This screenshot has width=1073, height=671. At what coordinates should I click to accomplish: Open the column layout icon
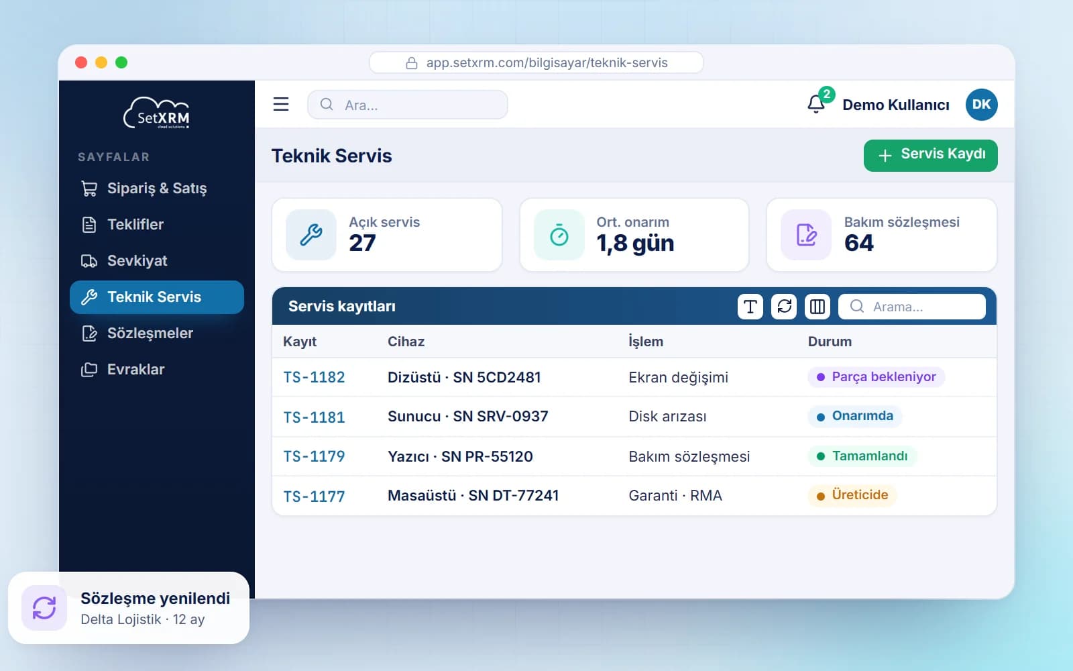coord(817,307)
